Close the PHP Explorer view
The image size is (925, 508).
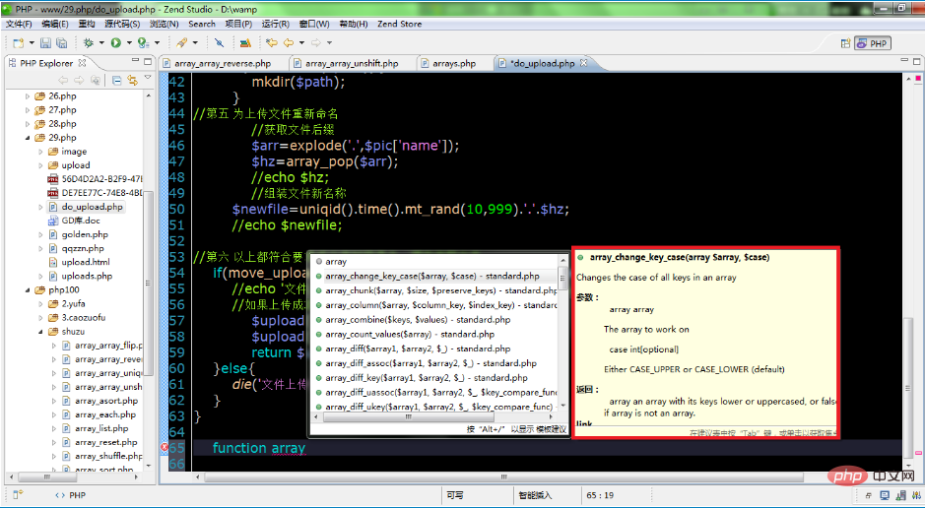82,62
